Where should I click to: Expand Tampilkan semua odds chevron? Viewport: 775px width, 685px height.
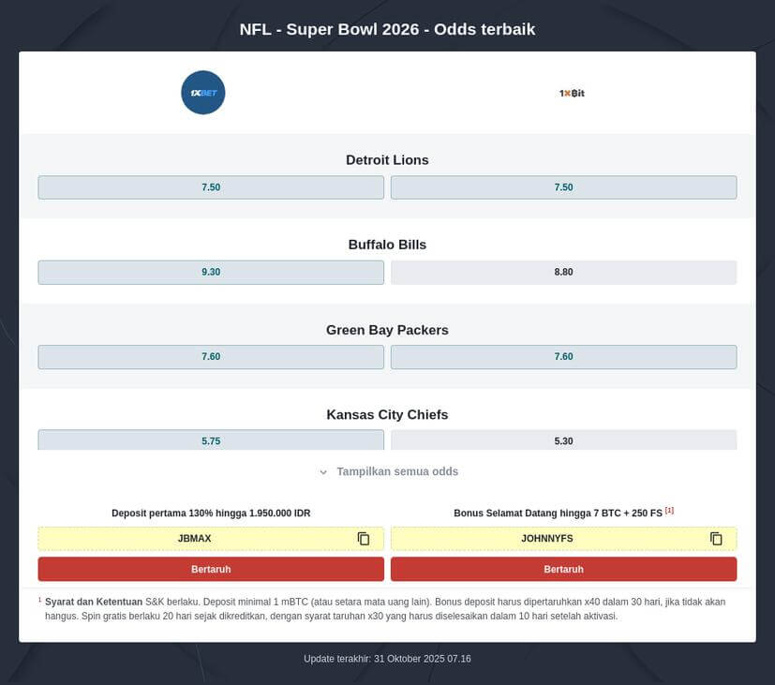[323, 472]
